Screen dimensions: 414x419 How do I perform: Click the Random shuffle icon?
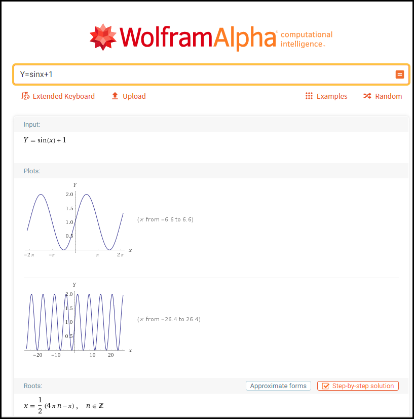[367, 96]
